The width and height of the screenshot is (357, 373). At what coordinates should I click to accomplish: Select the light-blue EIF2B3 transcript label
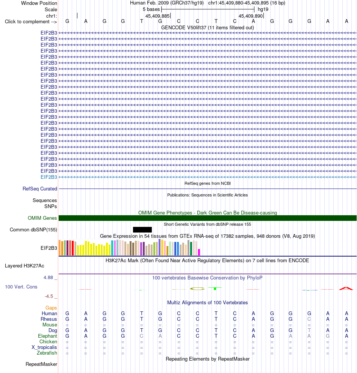click(49, 177)
